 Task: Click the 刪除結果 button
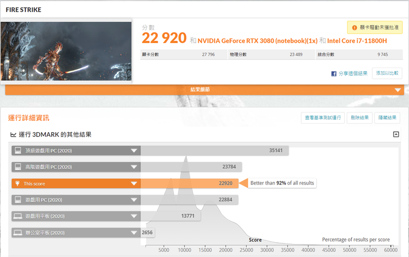(360, 117)
